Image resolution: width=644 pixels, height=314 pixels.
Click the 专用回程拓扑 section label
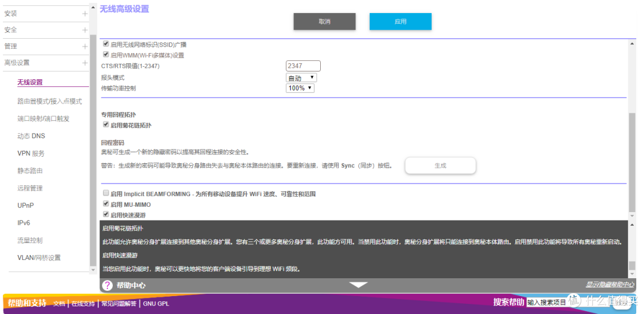point(119,115)
